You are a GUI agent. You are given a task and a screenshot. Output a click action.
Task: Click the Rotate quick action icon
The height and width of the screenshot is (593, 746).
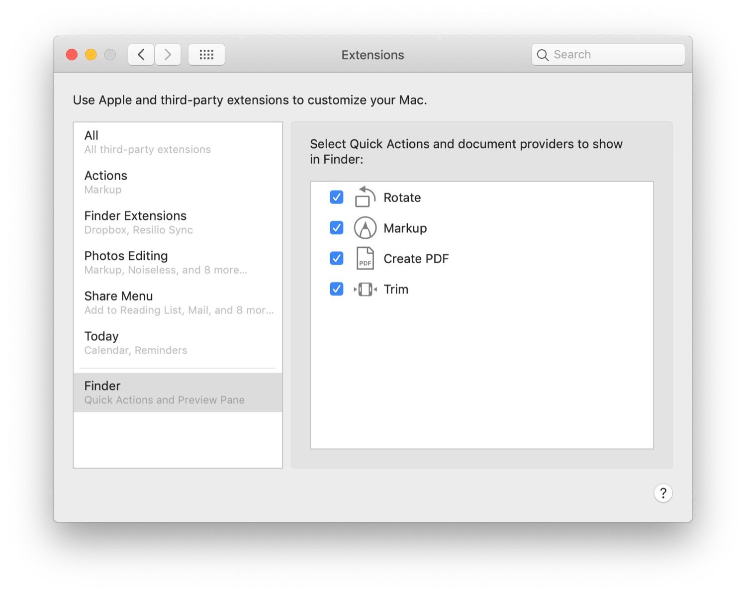[365, 197]
